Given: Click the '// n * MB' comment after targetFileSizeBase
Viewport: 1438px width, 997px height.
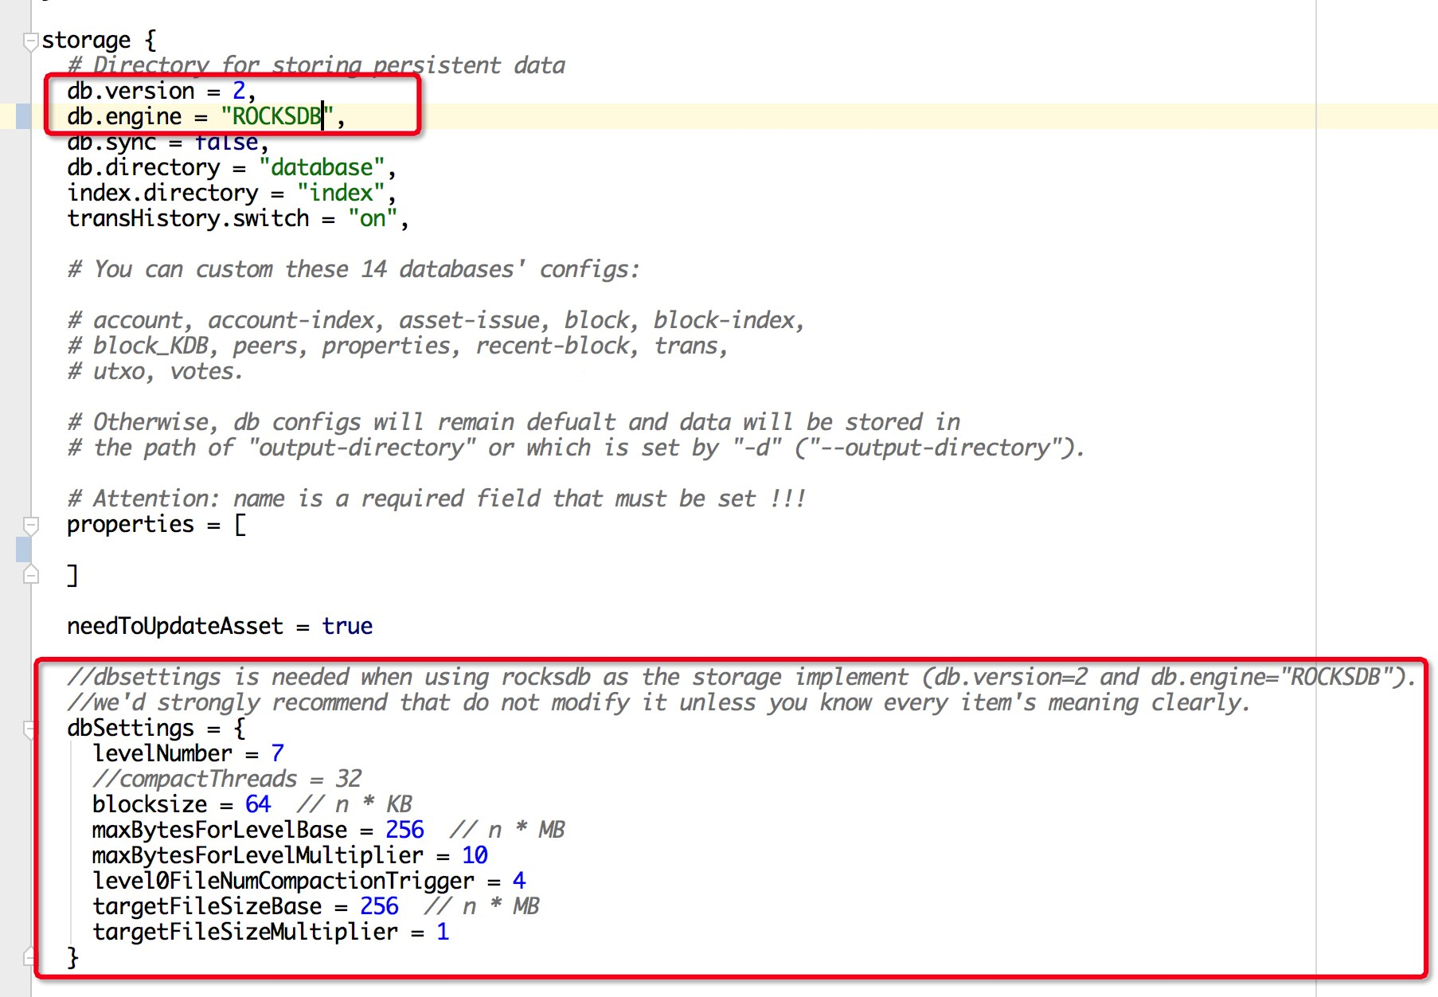Looking at the screenshot, I should coord(482,906).
